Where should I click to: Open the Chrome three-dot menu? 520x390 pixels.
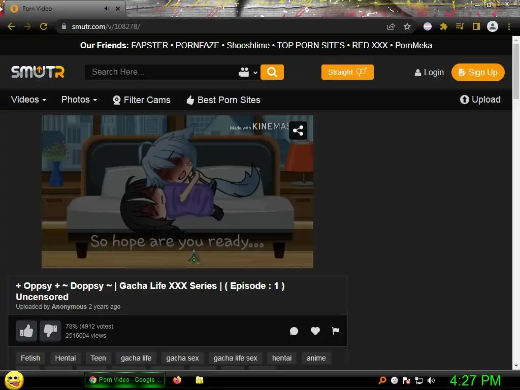click(x=509, y=26)
